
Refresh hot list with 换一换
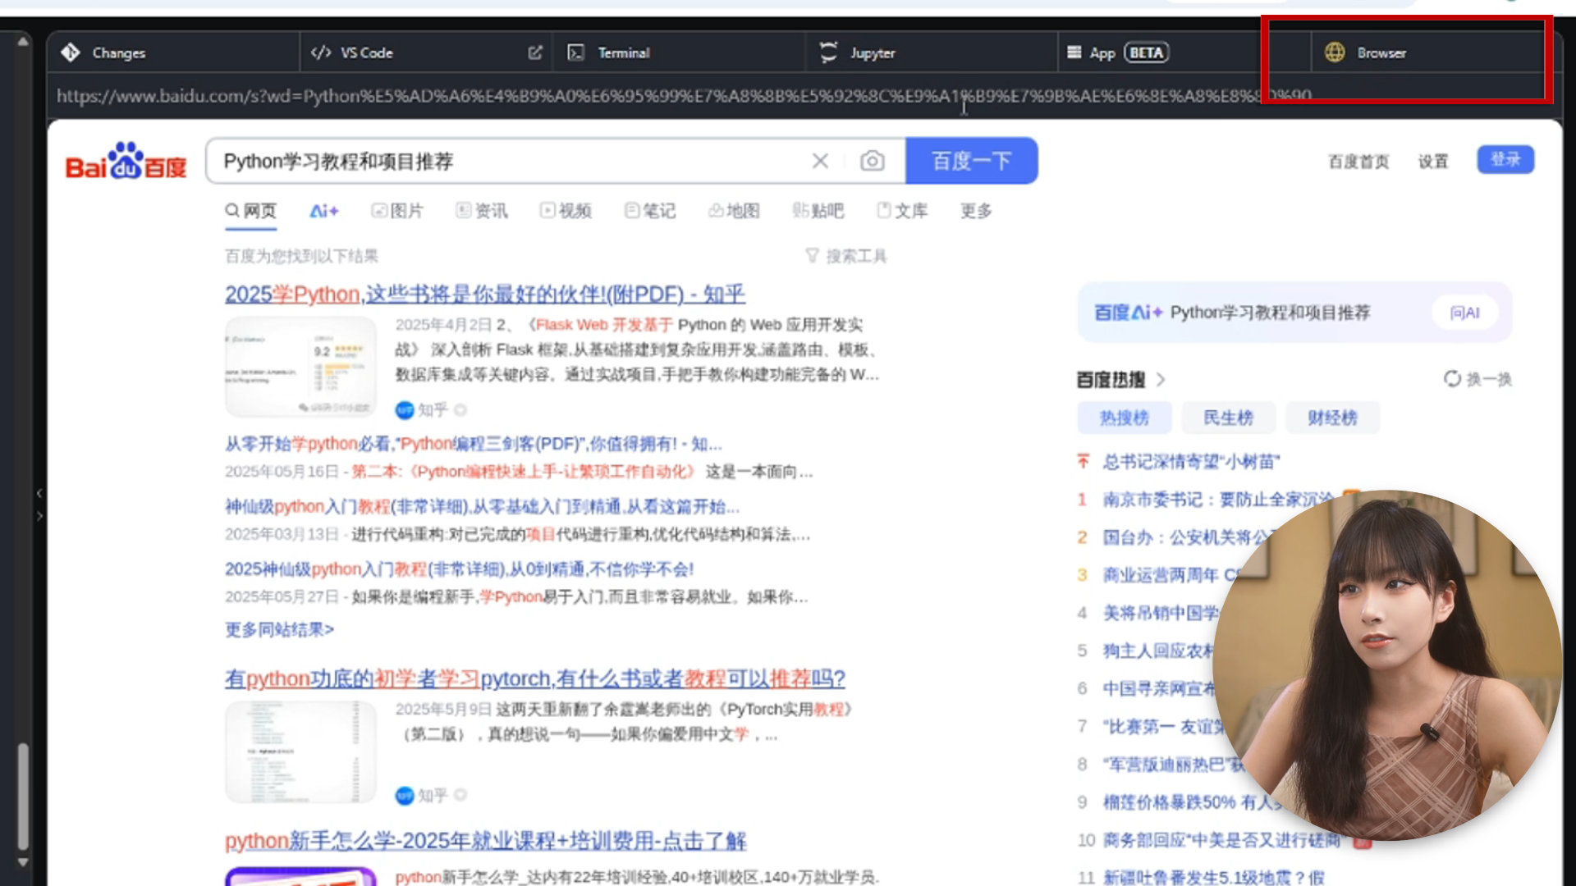click(x=1477, y=379)
